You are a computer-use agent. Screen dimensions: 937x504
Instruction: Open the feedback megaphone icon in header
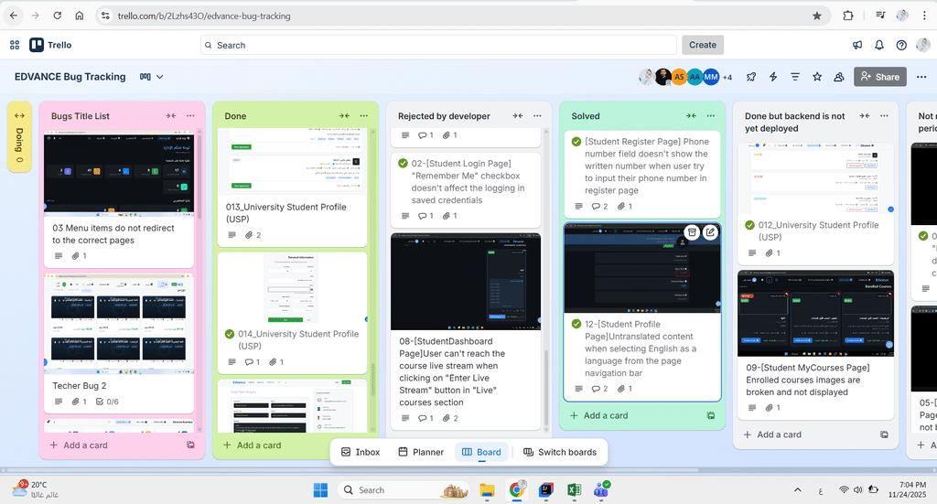tap(857, 45)
